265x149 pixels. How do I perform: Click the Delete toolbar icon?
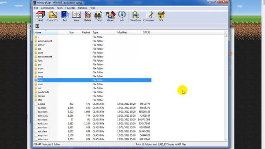pos(87,16)
